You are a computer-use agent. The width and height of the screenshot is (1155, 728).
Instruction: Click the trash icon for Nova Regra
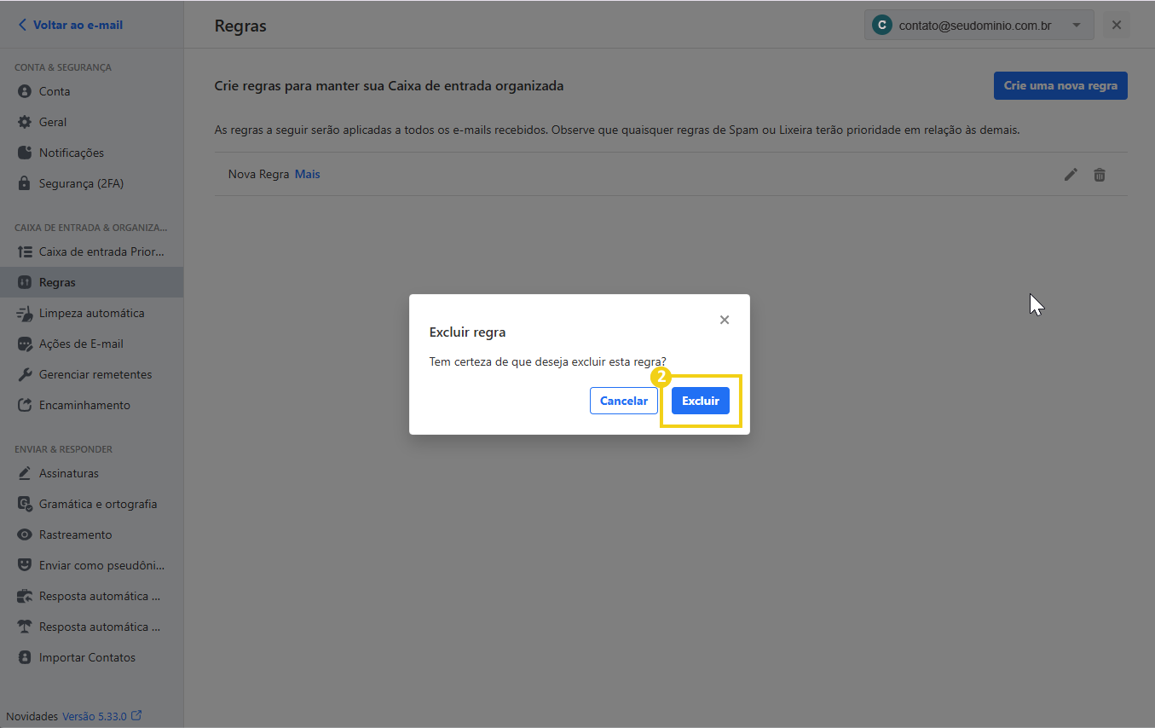tap(1099, 174)
